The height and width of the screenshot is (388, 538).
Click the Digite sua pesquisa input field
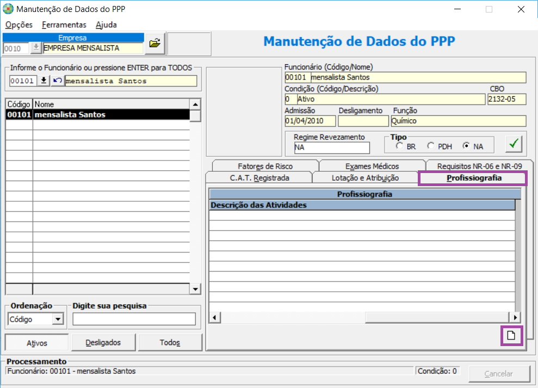point(134,319)
